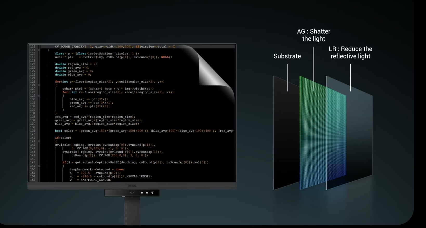Select the green dotted AG layer in diagram
Viewport: 426px width, 228px height.
323,133
